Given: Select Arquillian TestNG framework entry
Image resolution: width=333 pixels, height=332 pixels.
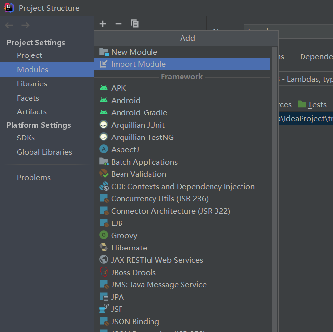Looking at the screenshot, I should click(182, 137).
